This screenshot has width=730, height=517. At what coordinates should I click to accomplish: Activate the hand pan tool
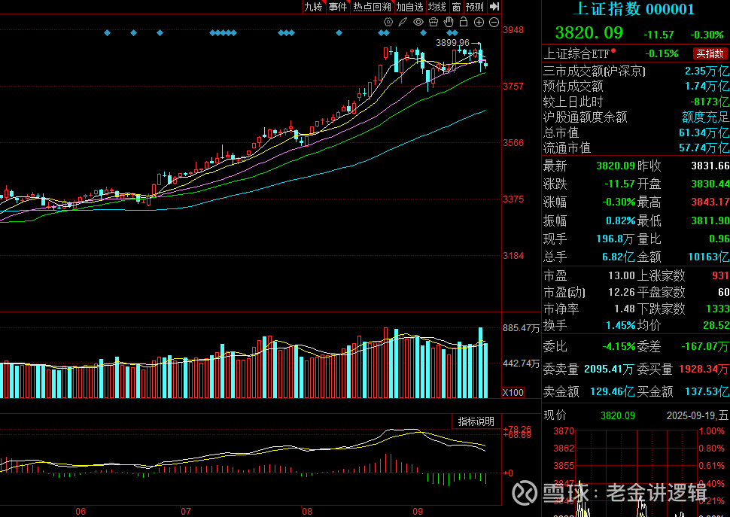(x=449, y=22)
